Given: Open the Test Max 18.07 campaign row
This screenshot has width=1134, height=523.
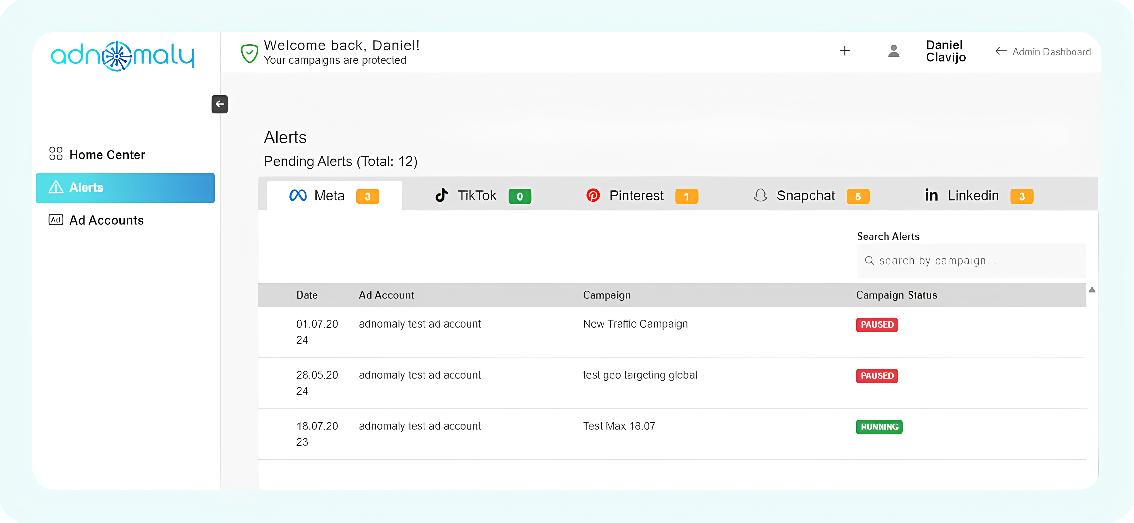Looking at the screenshot, I should click(x=618, y=426).
